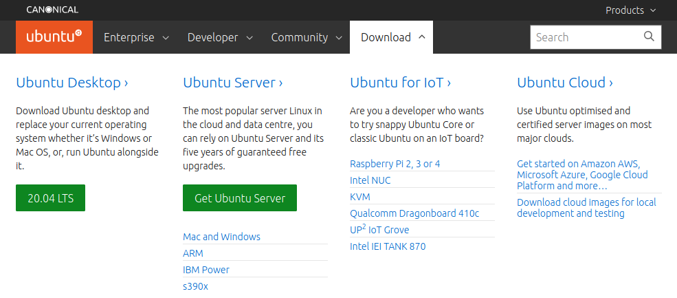677x298 pixels.
Task: Open the Intel IEI TANK 870 link
Action: (388, 246)
